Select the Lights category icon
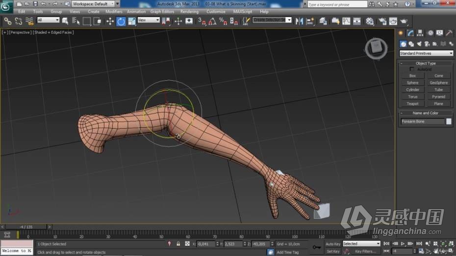This screenshot has width=456, height=256. pos(419,44)
